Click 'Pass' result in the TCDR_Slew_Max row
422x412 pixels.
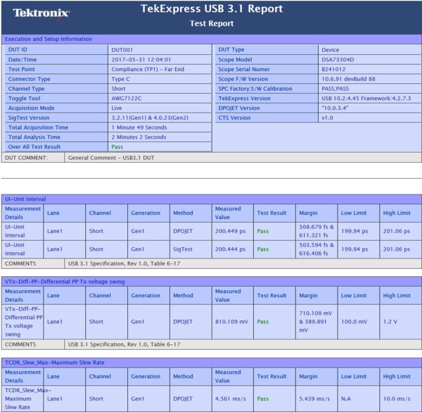[262, 399]
